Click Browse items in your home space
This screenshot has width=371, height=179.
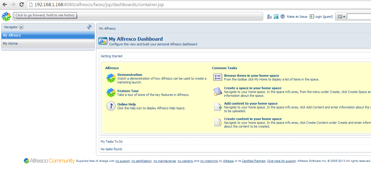click(x=251, y=76)
